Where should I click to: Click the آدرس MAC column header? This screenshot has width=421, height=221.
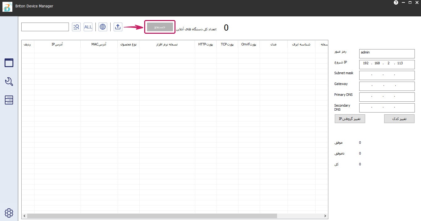pyautogui.click(x=99, y=45)
